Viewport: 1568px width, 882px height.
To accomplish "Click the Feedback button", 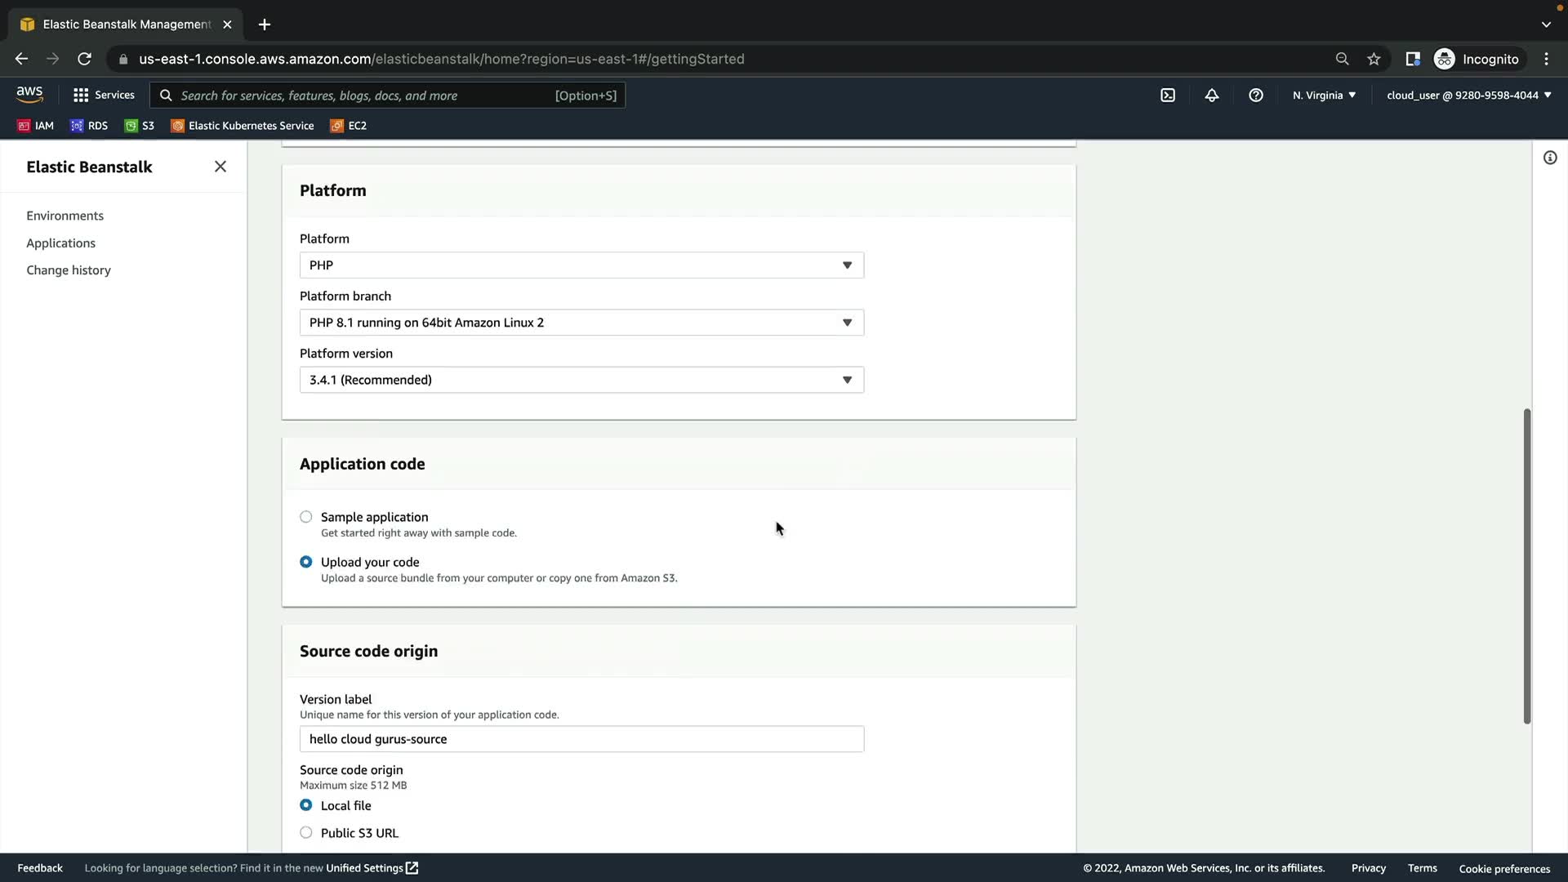I will (40, 868).
